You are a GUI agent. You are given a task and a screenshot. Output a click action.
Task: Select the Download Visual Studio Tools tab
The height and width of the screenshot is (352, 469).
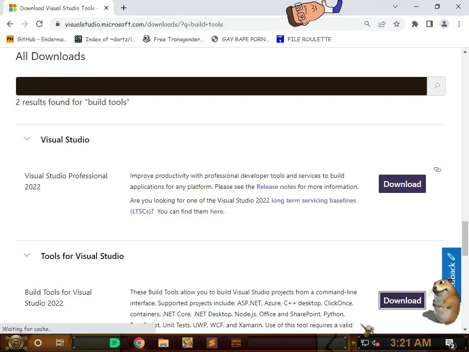coord(58,8)
